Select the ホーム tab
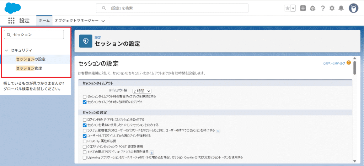The image size is (364, 166). pos(44,21)
